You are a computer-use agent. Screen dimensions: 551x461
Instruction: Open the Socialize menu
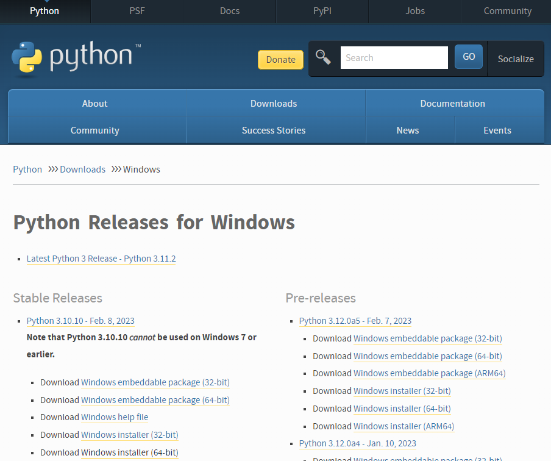[516, 59]
